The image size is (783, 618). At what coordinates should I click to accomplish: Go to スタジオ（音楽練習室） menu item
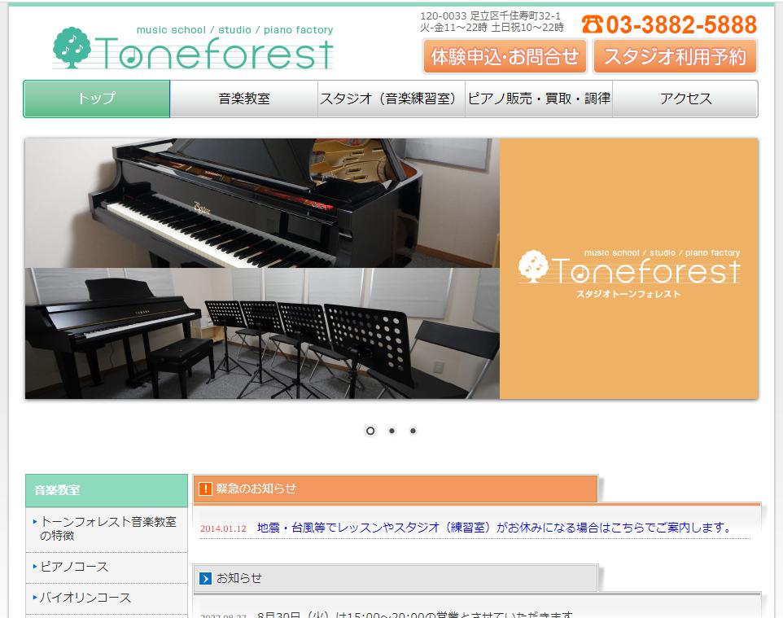tap(391, 99)
